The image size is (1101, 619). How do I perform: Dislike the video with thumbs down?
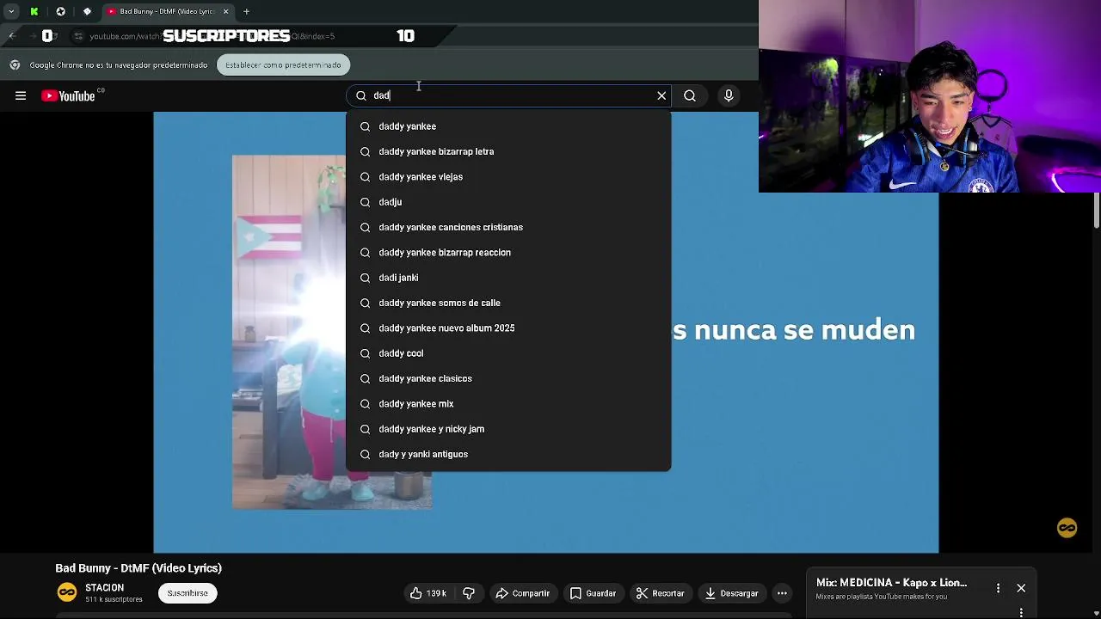[469, 593]
